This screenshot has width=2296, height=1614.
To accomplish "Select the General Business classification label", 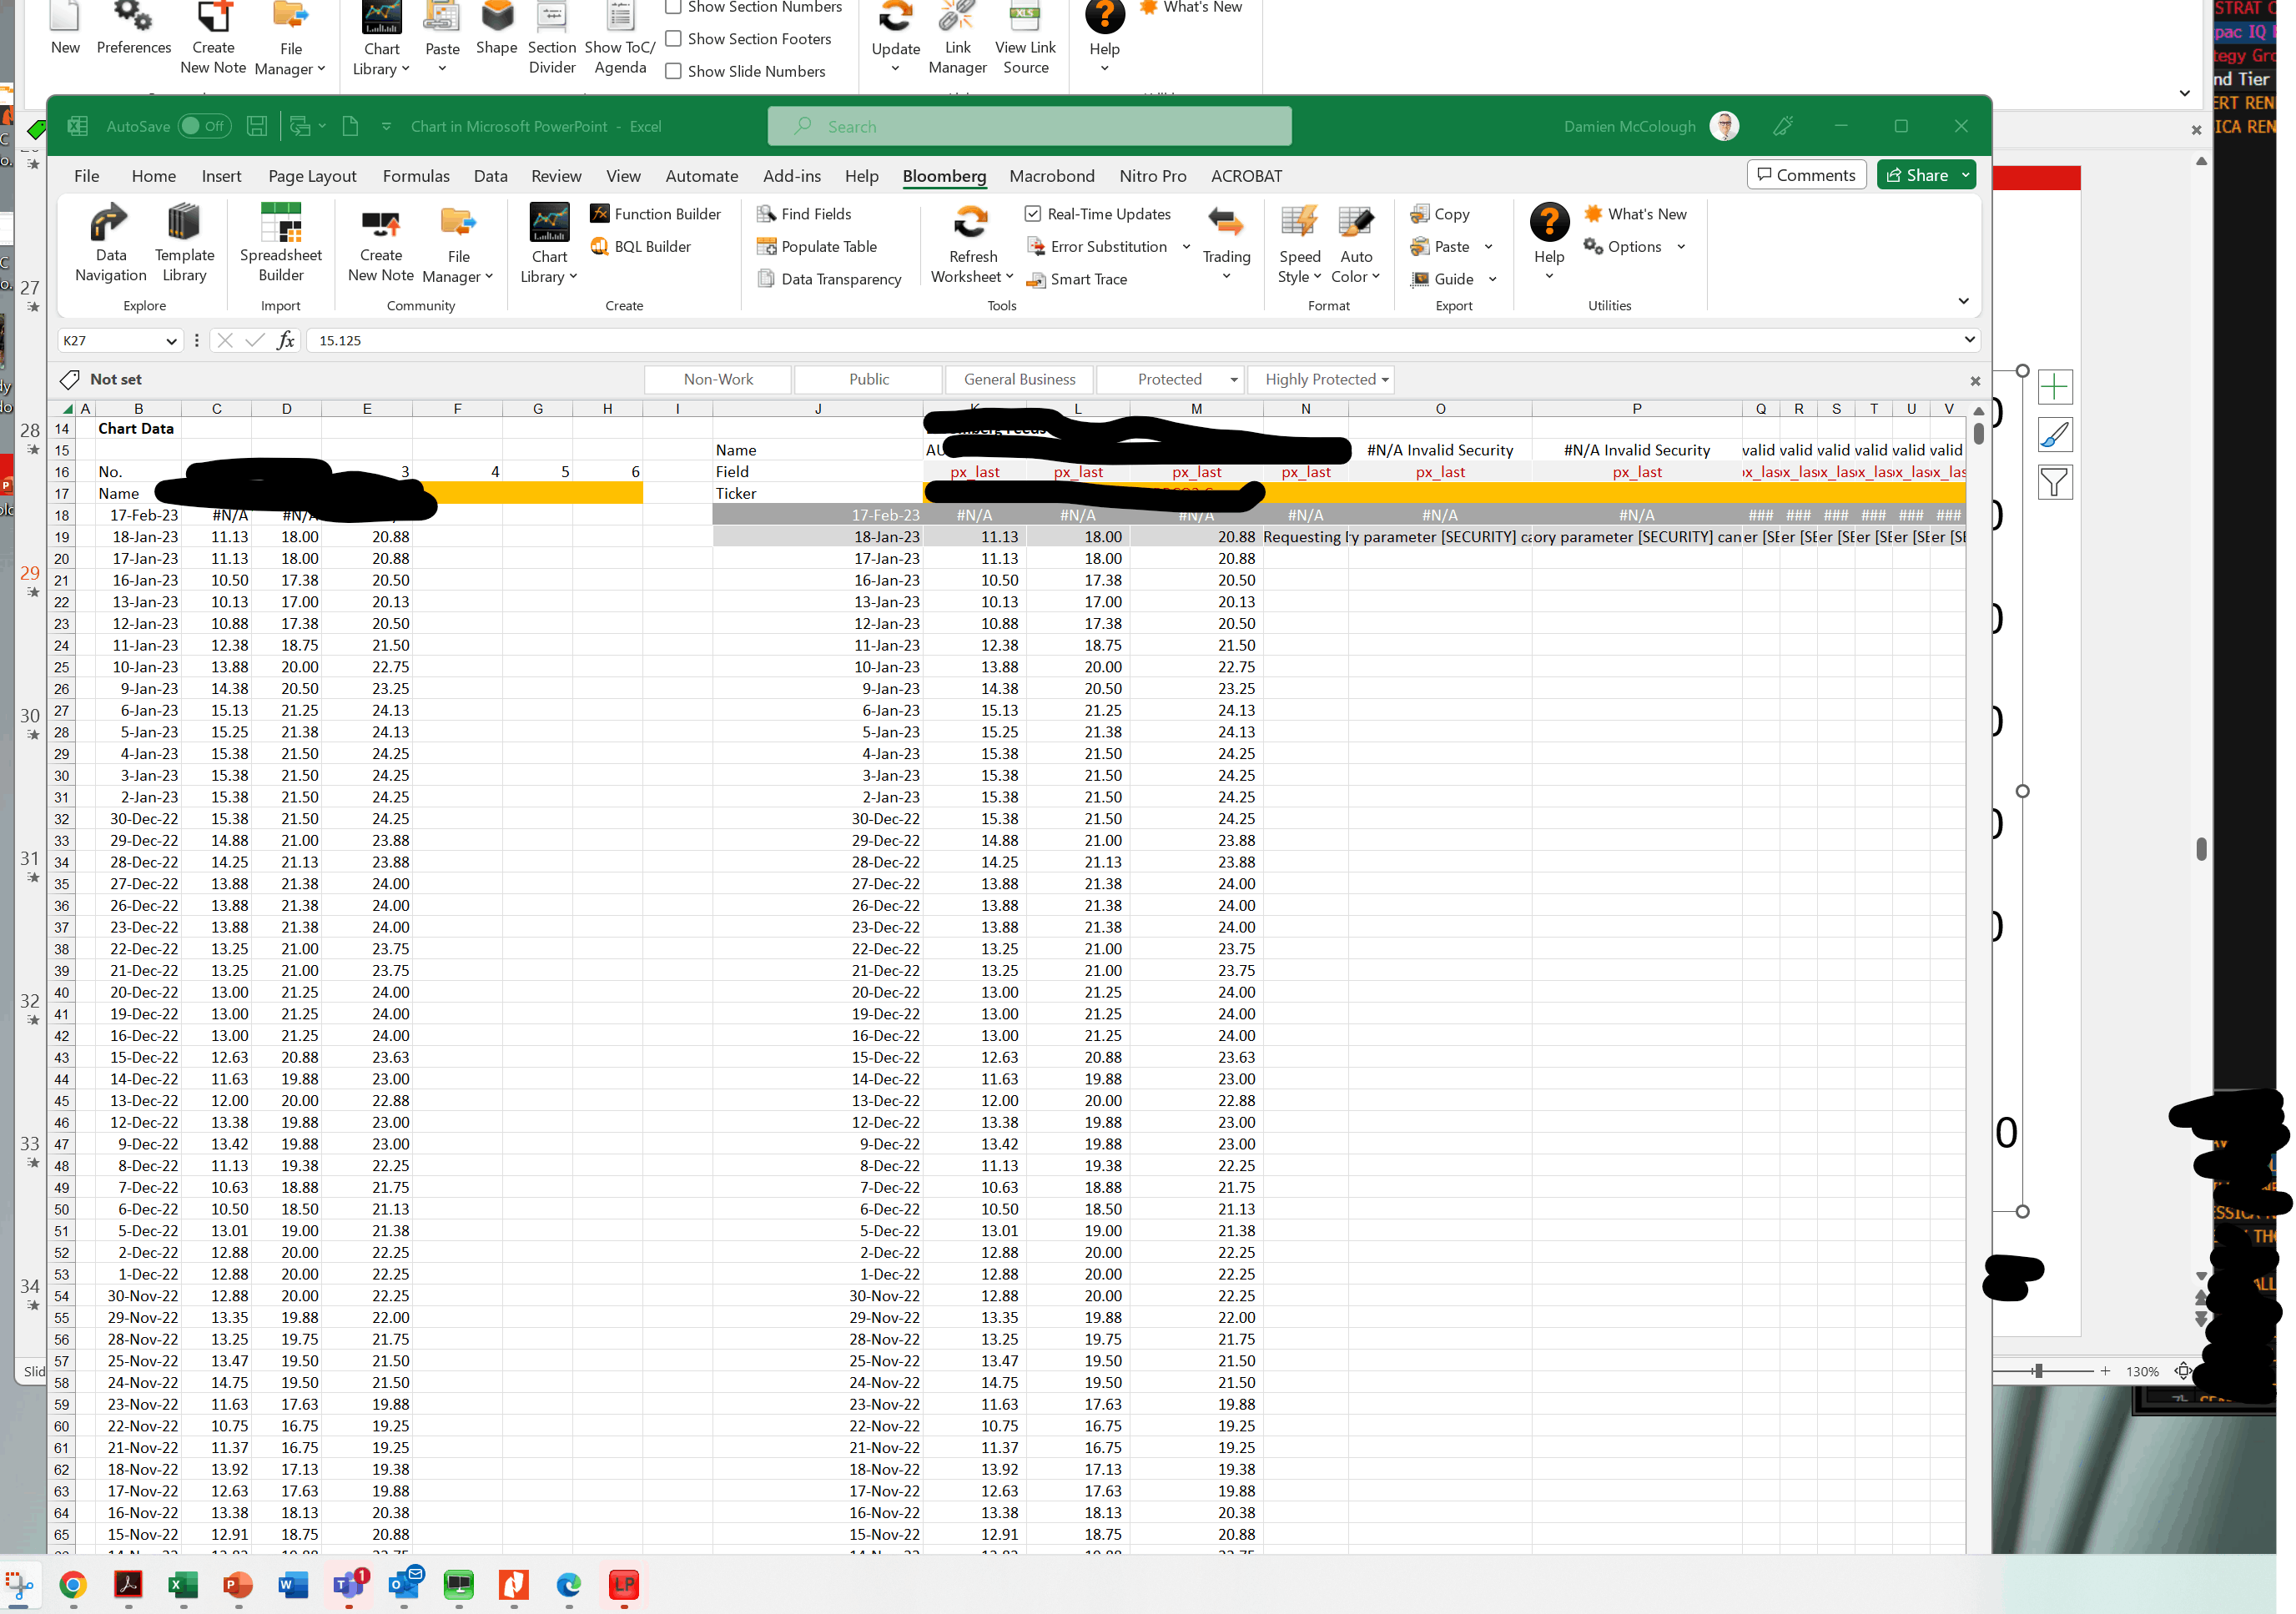I will [x=1019, y=379].
